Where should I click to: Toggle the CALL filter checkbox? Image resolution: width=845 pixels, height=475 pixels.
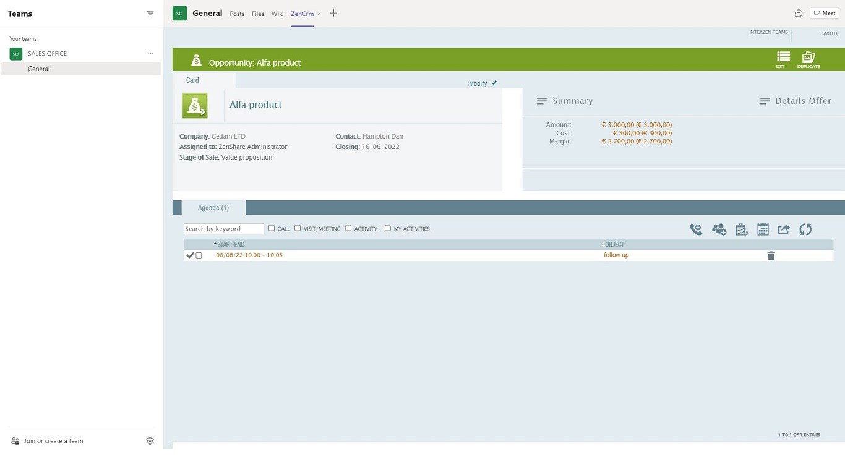pos(272,228)
